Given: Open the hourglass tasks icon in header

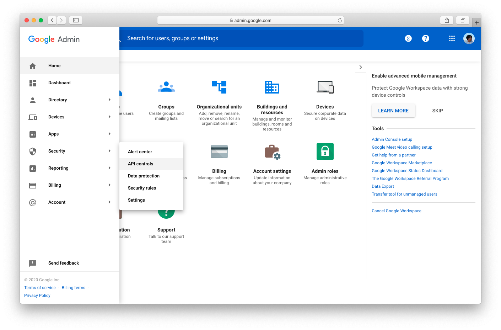Looking at the screenshot, I should pyautogui.click(x=408, y=38).
